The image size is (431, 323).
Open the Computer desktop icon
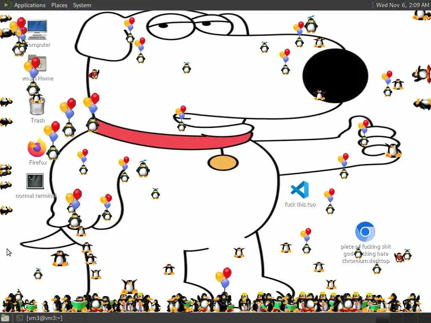(x=37, y=30)
